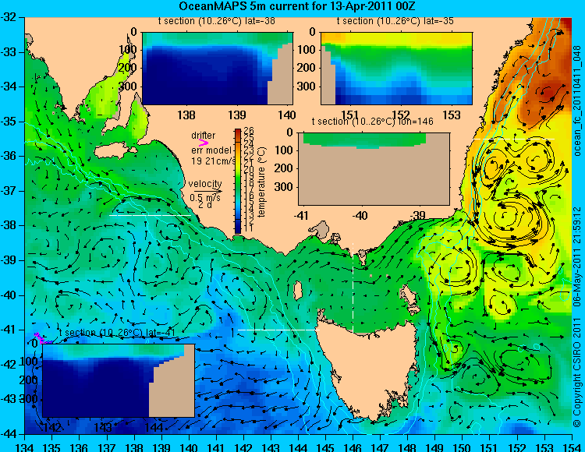Click the velocity scale arrow in legend
The width and height of the screenshot is (585, 452).
point(207,191)
